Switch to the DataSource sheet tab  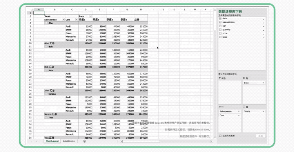tap(69, 141)
